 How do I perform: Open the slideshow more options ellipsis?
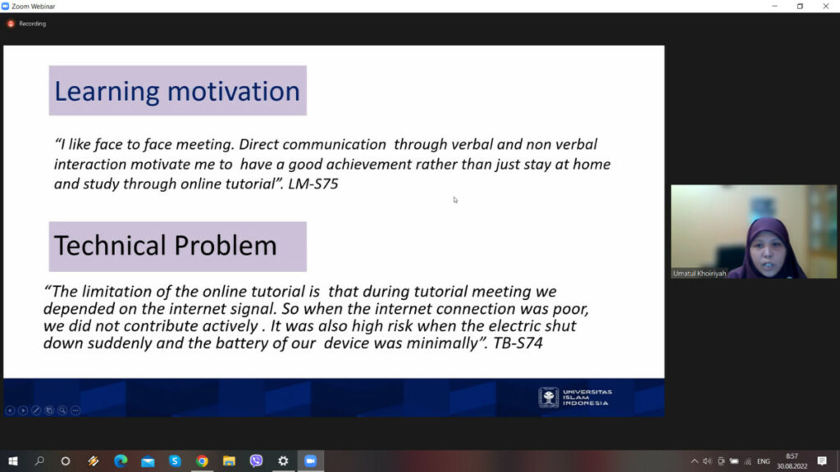click(75, 411)
